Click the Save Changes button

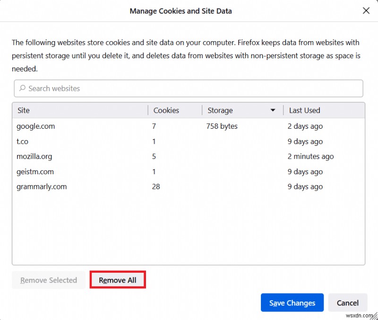(292, 302)
